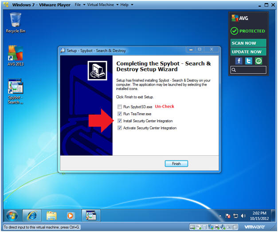Toggle Run SpybotSD.exe checkbox
This screenshot has height=232, width=278.
click(120, 106)
